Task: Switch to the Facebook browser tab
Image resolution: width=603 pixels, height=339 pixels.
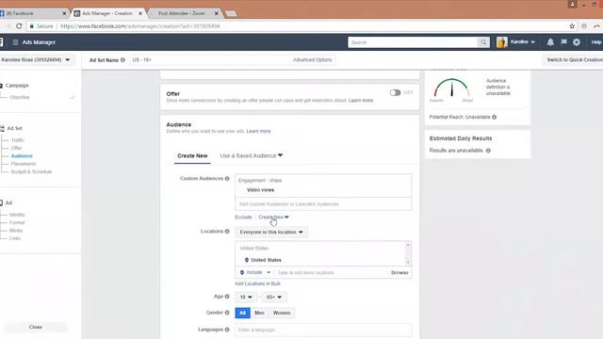Action: click(31, 13)
